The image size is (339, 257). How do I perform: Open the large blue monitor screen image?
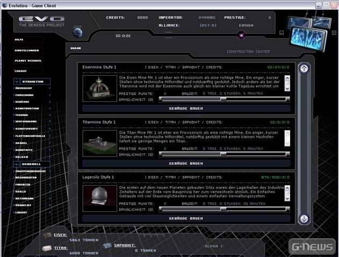pyautogui.click(x=308, y=38)
